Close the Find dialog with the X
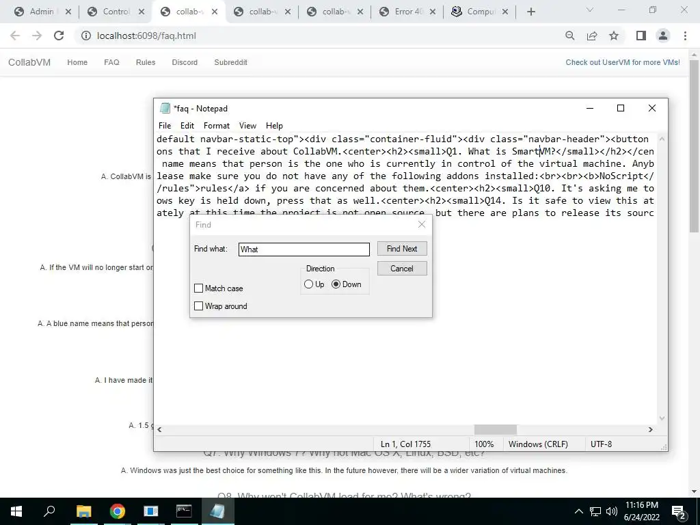 pos(421,224)
